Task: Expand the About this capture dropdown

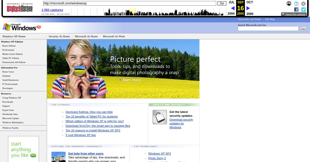Action: (294, 14)
